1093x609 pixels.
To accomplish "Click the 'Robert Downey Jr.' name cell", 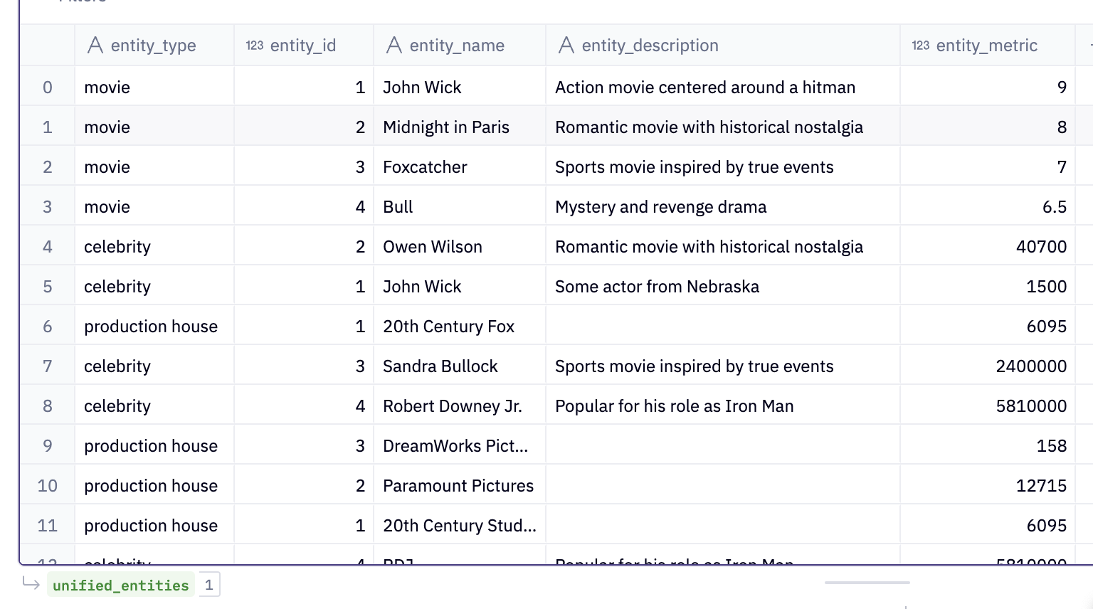I will coord(460,406).
